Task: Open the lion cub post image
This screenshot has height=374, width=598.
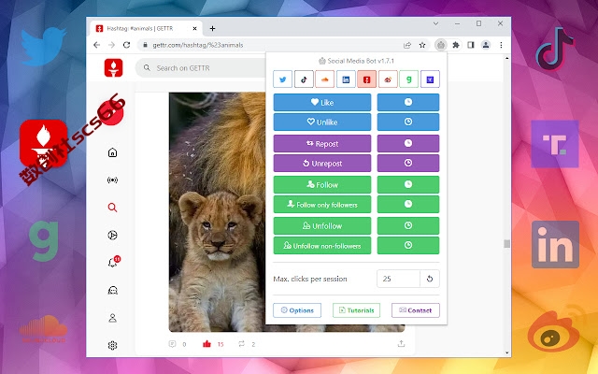Action: pyautogui.click(x=218, y=212)
